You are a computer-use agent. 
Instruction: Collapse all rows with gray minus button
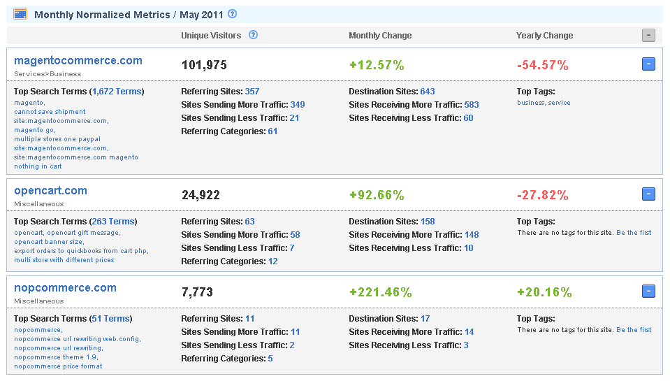(648, 36)
